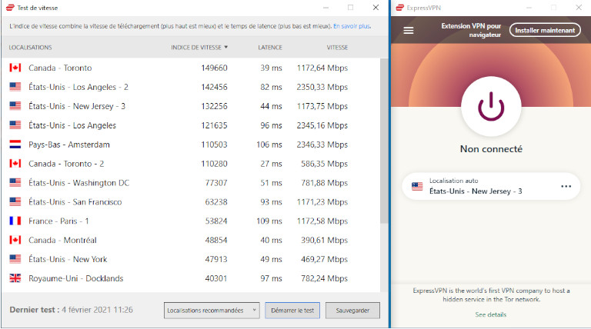The width and height of the screenshot is (591, 329).
Task: Click the US flag next to San Francisco
Action: [x=15, y=202]
